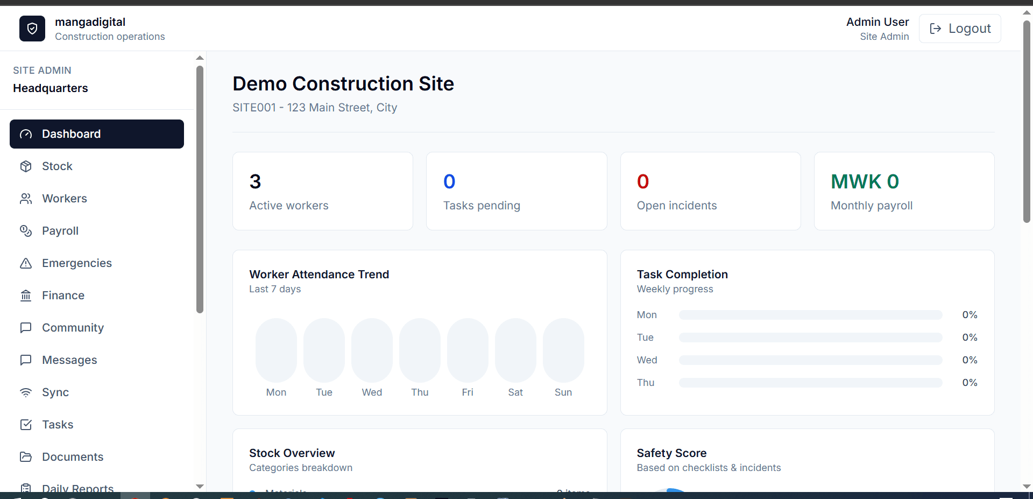The width and height of the screenshot is (1033, 499).
Task: Click the 'Admin User' name
Action: [x=878, y=22]
